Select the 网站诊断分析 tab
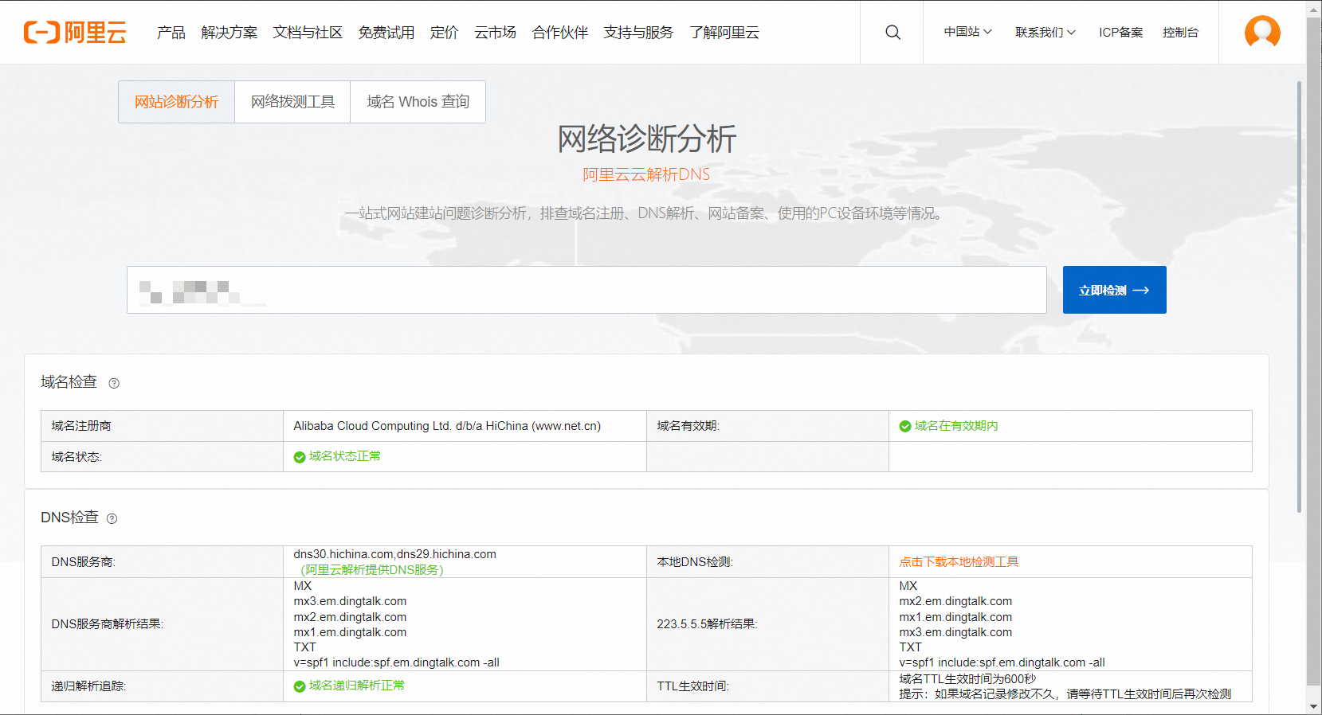 click(x=176, y=102)
